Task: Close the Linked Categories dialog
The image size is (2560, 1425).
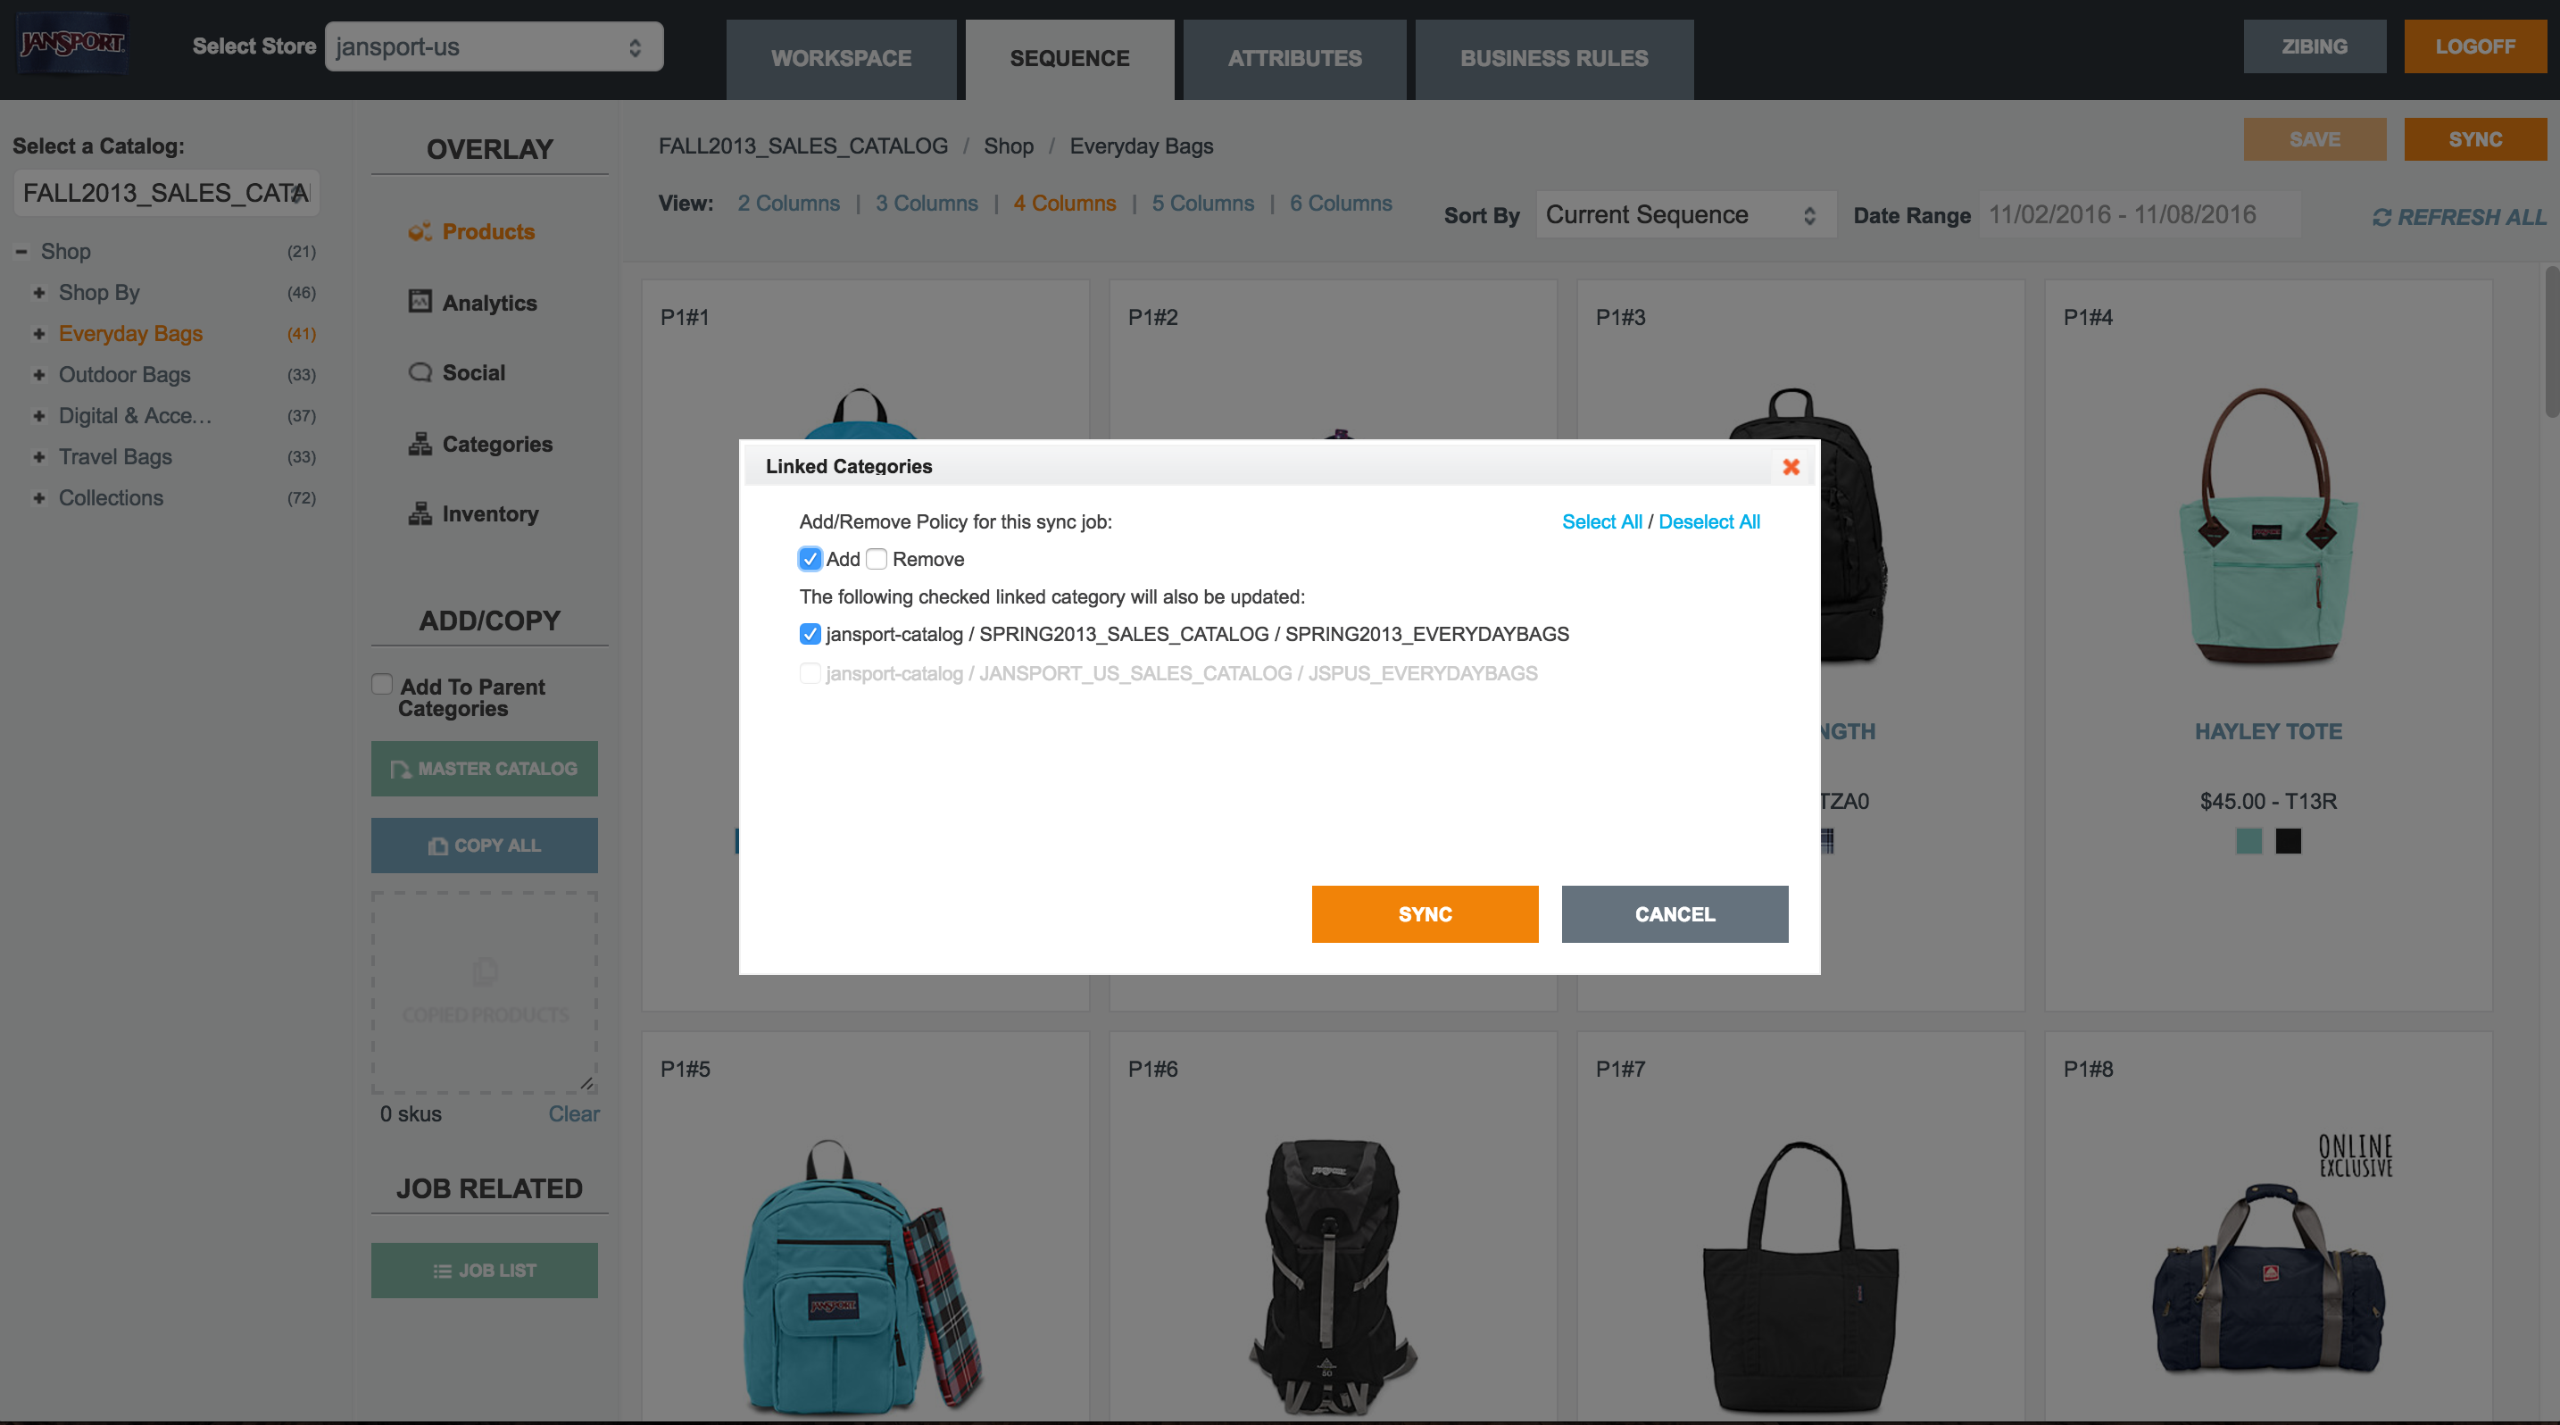Action: [x=1791, y=466]
